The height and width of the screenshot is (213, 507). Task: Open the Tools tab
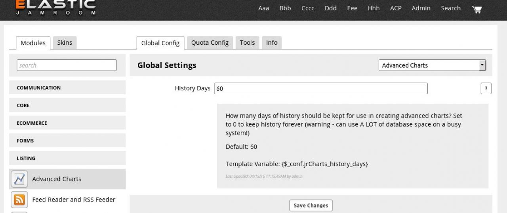[x=247, y=43]
